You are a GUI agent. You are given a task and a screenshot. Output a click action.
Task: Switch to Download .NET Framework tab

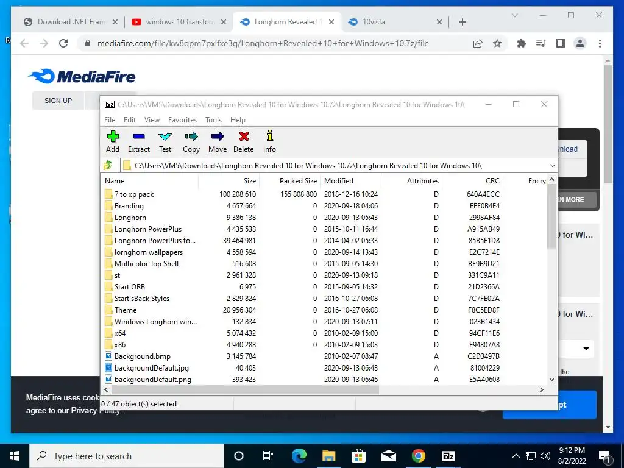pos(71,22)
